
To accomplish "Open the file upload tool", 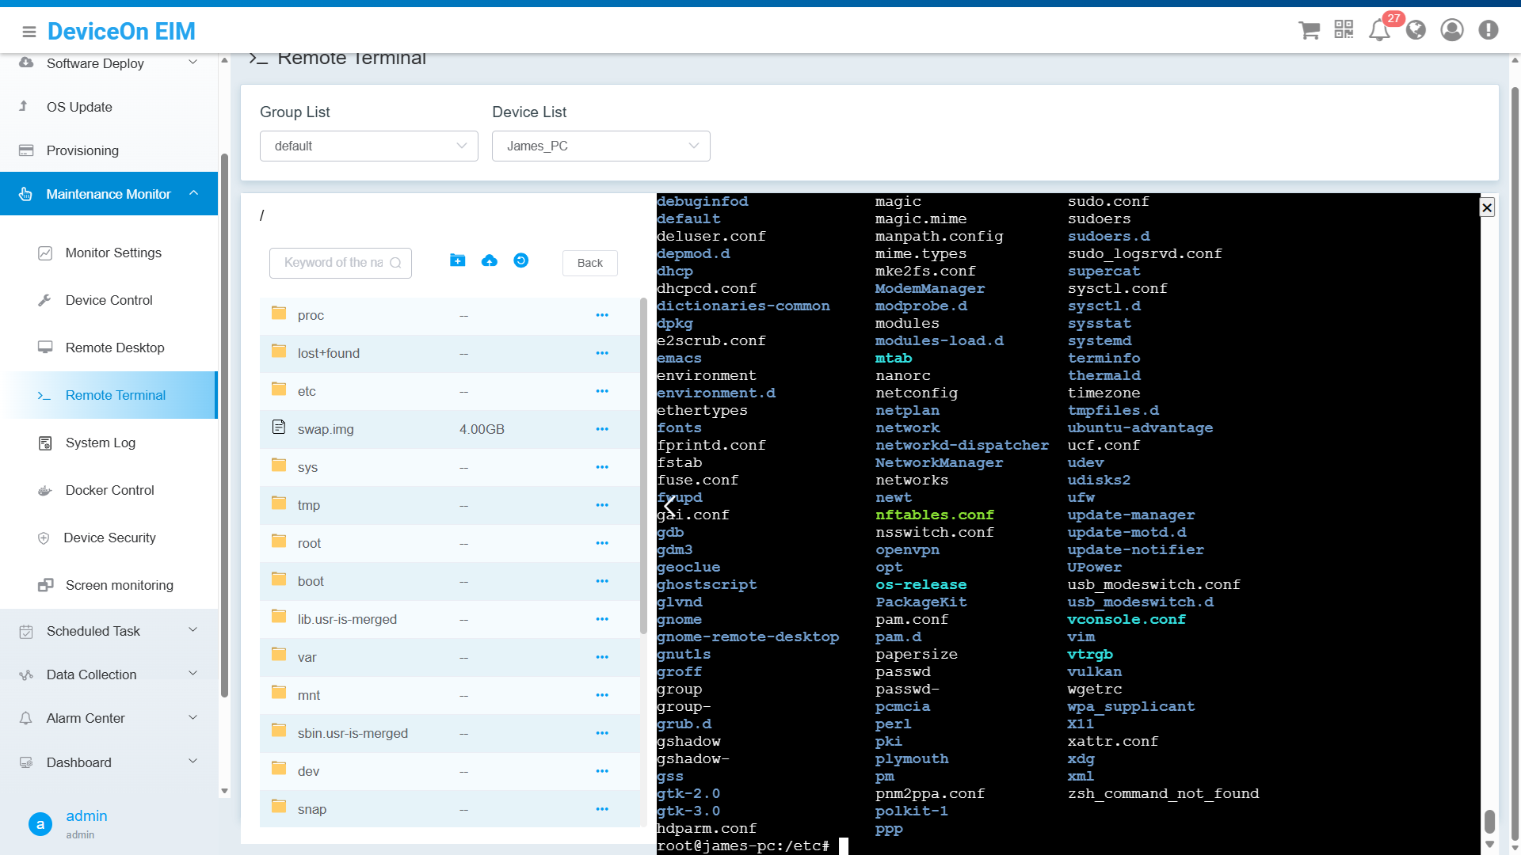I will (489, 260).
